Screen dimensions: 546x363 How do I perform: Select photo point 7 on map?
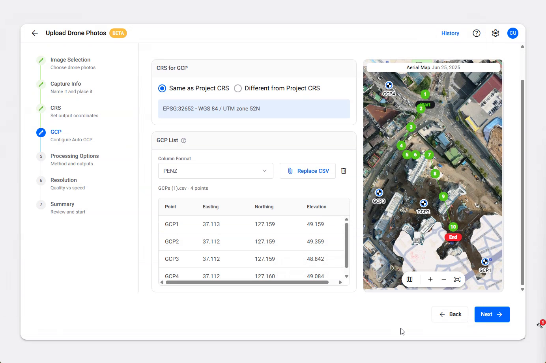[x=429, y=155]
